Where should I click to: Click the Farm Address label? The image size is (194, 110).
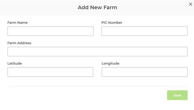point(19,43)
